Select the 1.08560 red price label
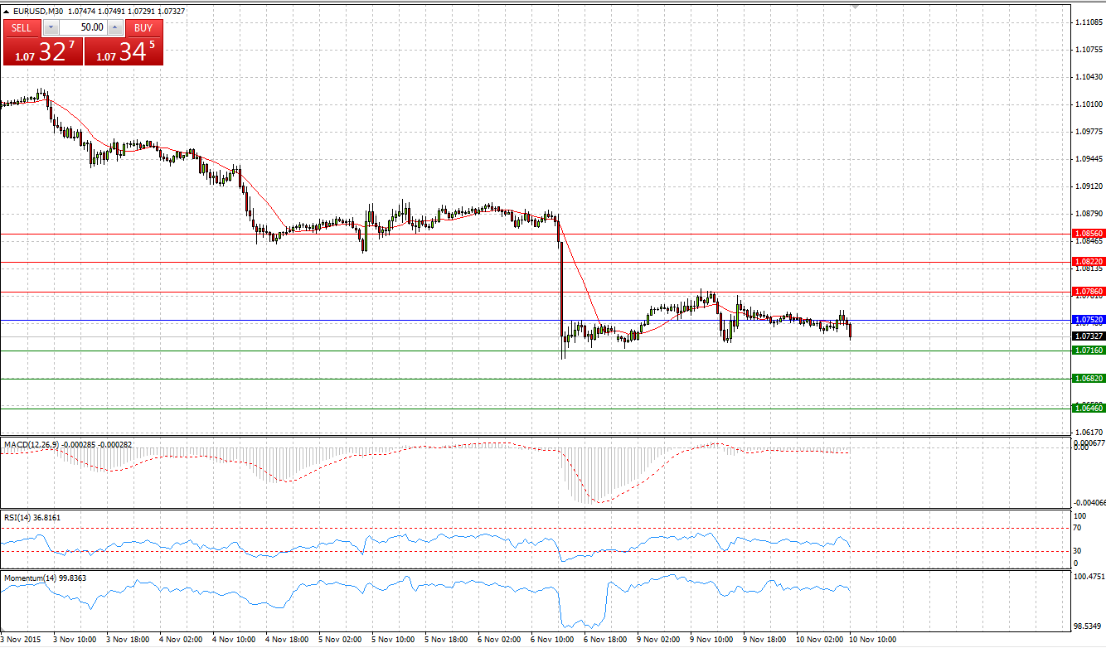The width and height of the screenshot is (1106, 648). pos(1088,235)
